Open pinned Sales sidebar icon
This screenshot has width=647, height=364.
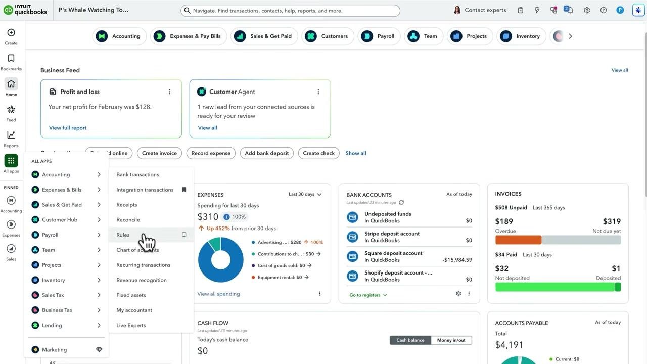click(x=11, y=249)
